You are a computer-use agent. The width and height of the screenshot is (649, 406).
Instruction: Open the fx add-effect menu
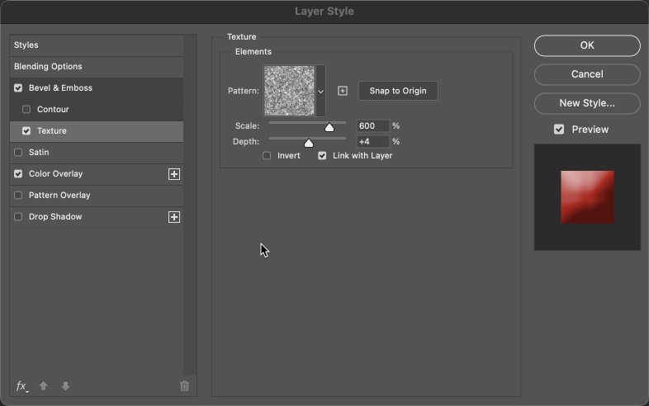point(21,386)
